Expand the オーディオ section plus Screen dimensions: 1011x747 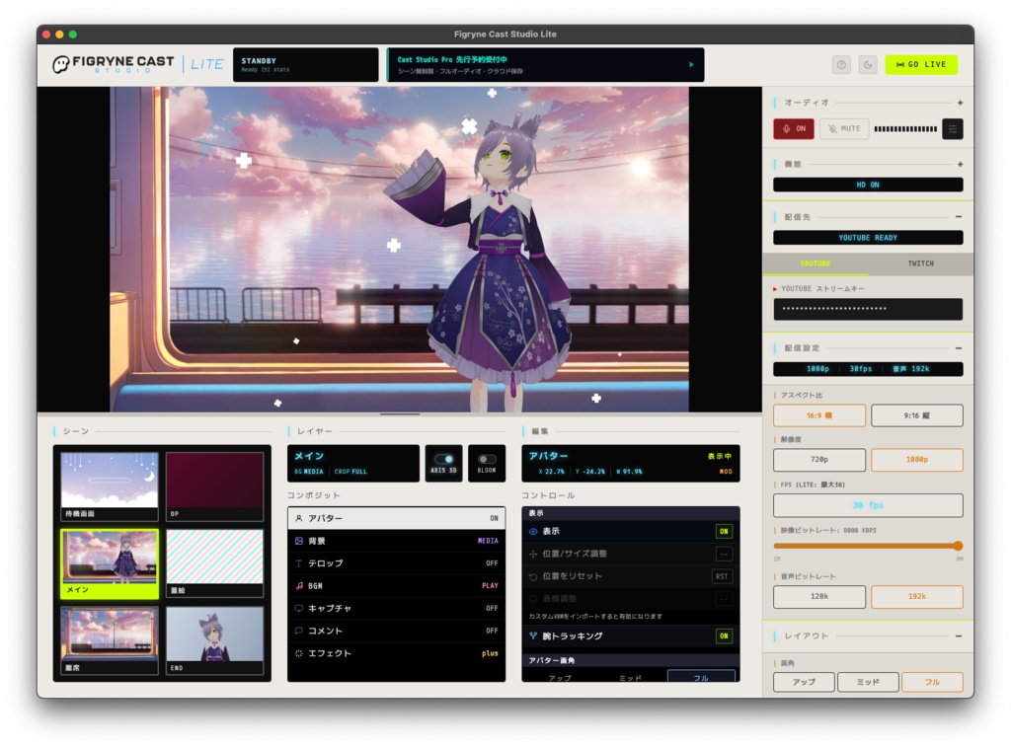(x=960, y=104)
